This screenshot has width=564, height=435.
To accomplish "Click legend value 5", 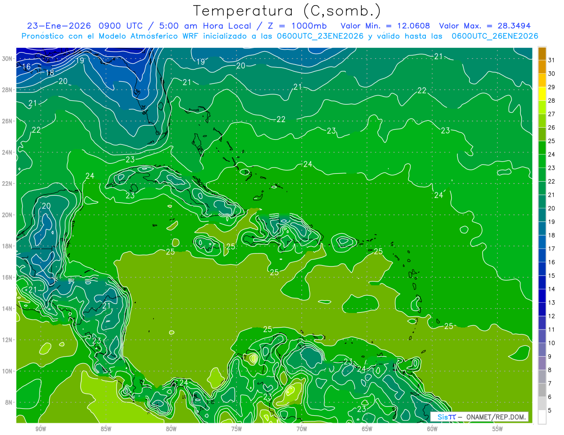I will click(x=550, y=410).
